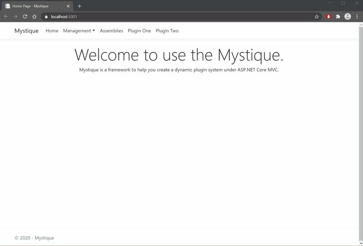The height and width of the screenshot is (246, 363).
Task: Open Chrome three-dot menu
Action: point(357,16)
